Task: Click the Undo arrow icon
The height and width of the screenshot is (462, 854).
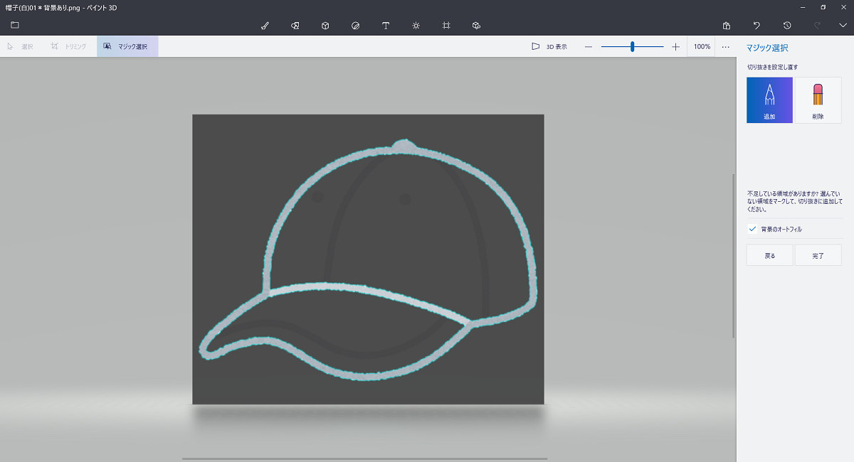Action: (757, 26)
